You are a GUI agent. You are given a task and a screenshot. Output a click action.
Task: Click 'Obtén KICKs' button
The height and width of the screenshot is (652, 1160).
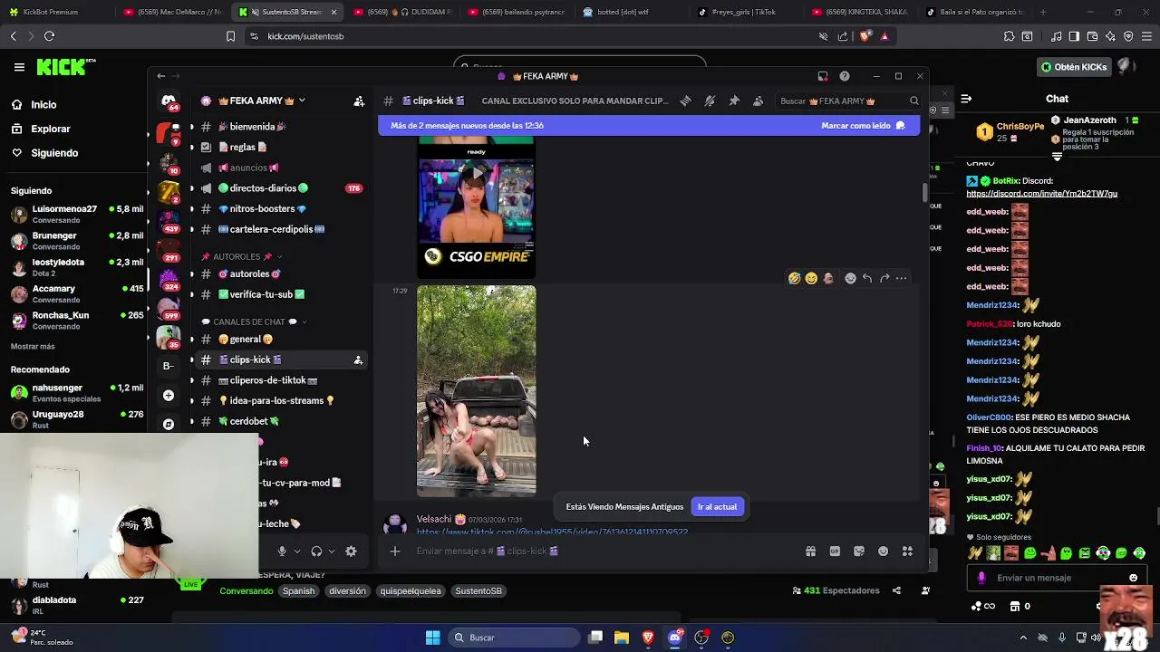(1075, 67)
